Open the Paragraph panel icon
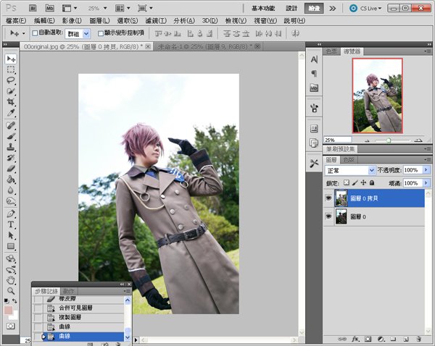This screenshot has width=435, height=346. point(314,73)
